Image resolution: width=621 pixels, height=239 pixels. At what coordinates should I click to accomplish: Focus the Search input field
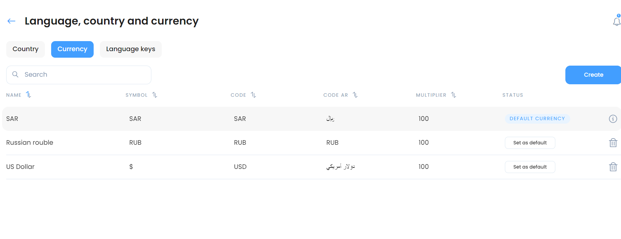coord(79,75)
